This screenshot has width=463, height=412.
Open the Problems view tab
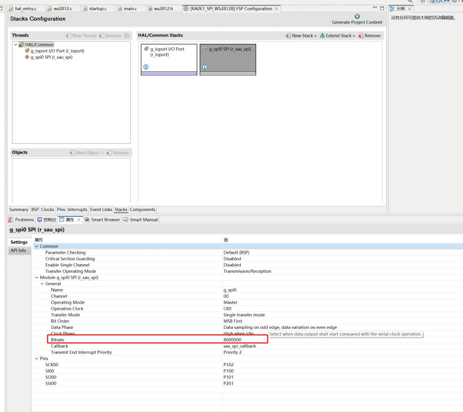click(x=21, y=220)
